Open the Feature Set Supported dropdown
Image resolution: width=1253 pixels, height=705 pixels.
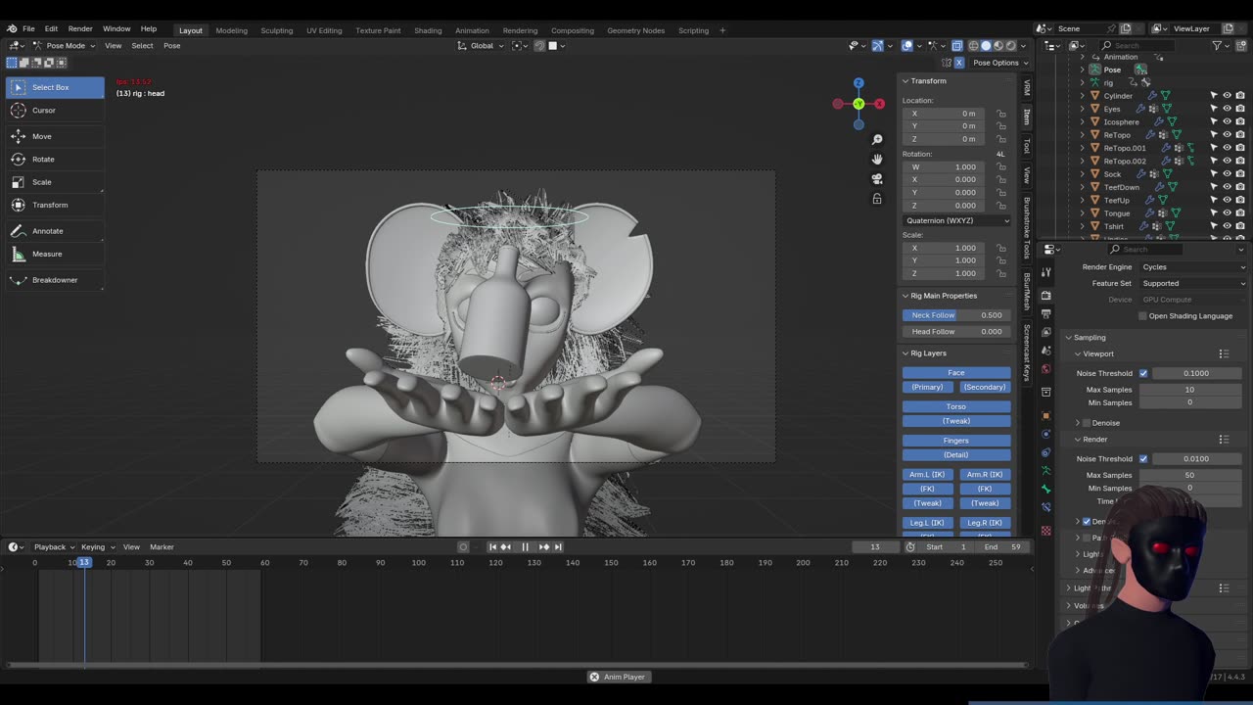click(x=1193, y=283)
